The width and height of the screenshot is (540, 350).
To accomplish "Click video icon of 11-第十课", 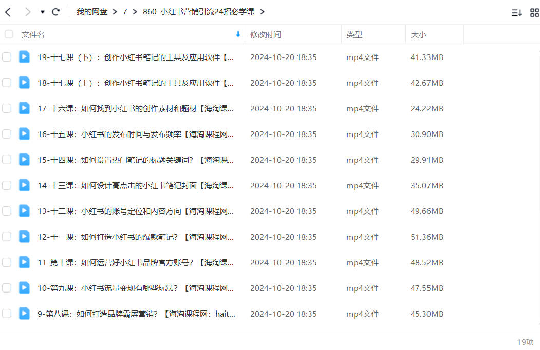I will (x=24, y=262).
